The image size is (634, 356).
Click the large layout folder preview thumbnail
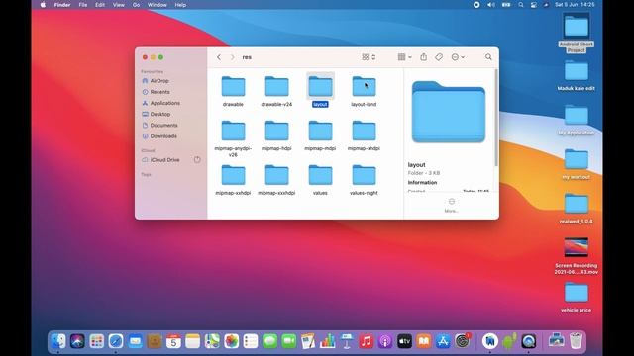[x=449, y=112]
